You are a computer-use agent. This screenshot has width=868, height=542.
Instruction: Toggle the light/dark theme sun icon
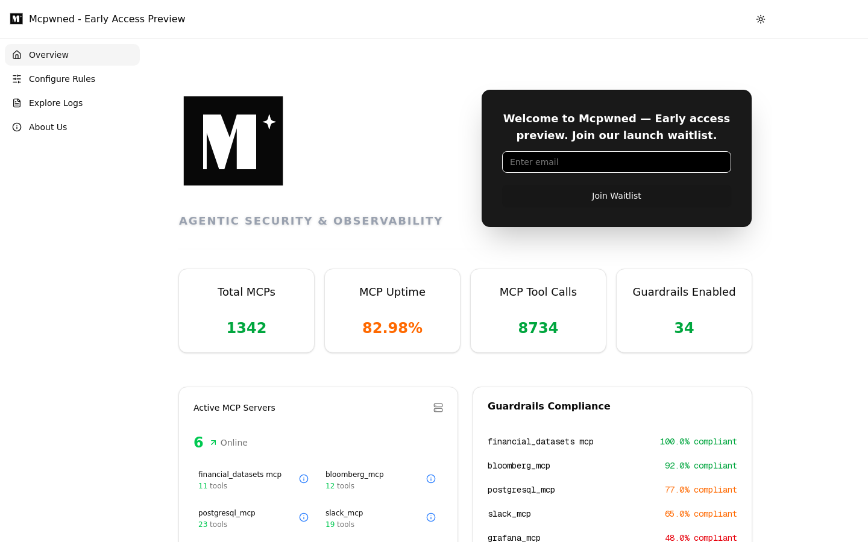click(761, 19)
